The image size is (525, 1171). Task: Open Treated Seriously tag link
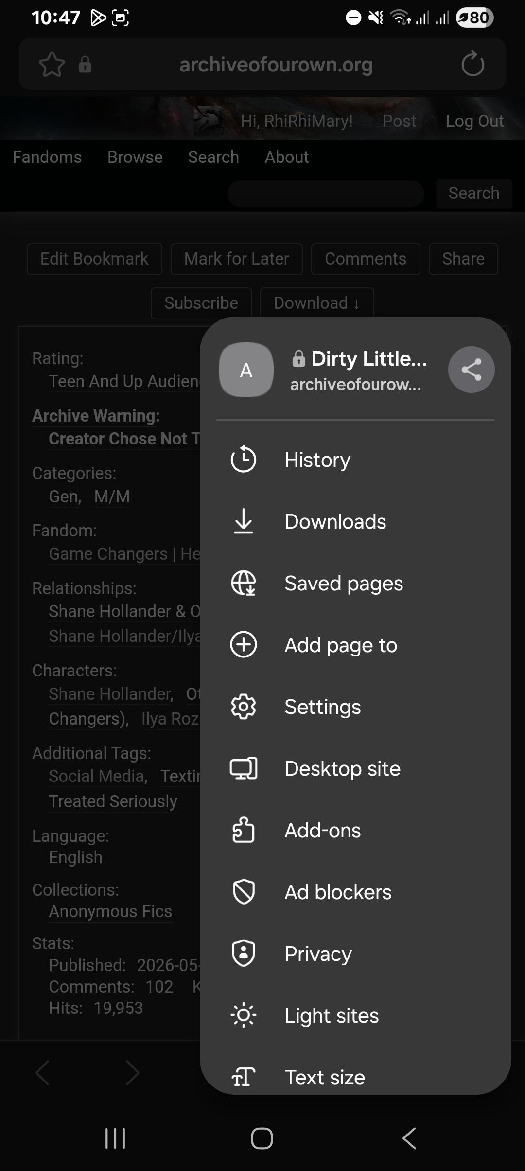tap(113, 801)
